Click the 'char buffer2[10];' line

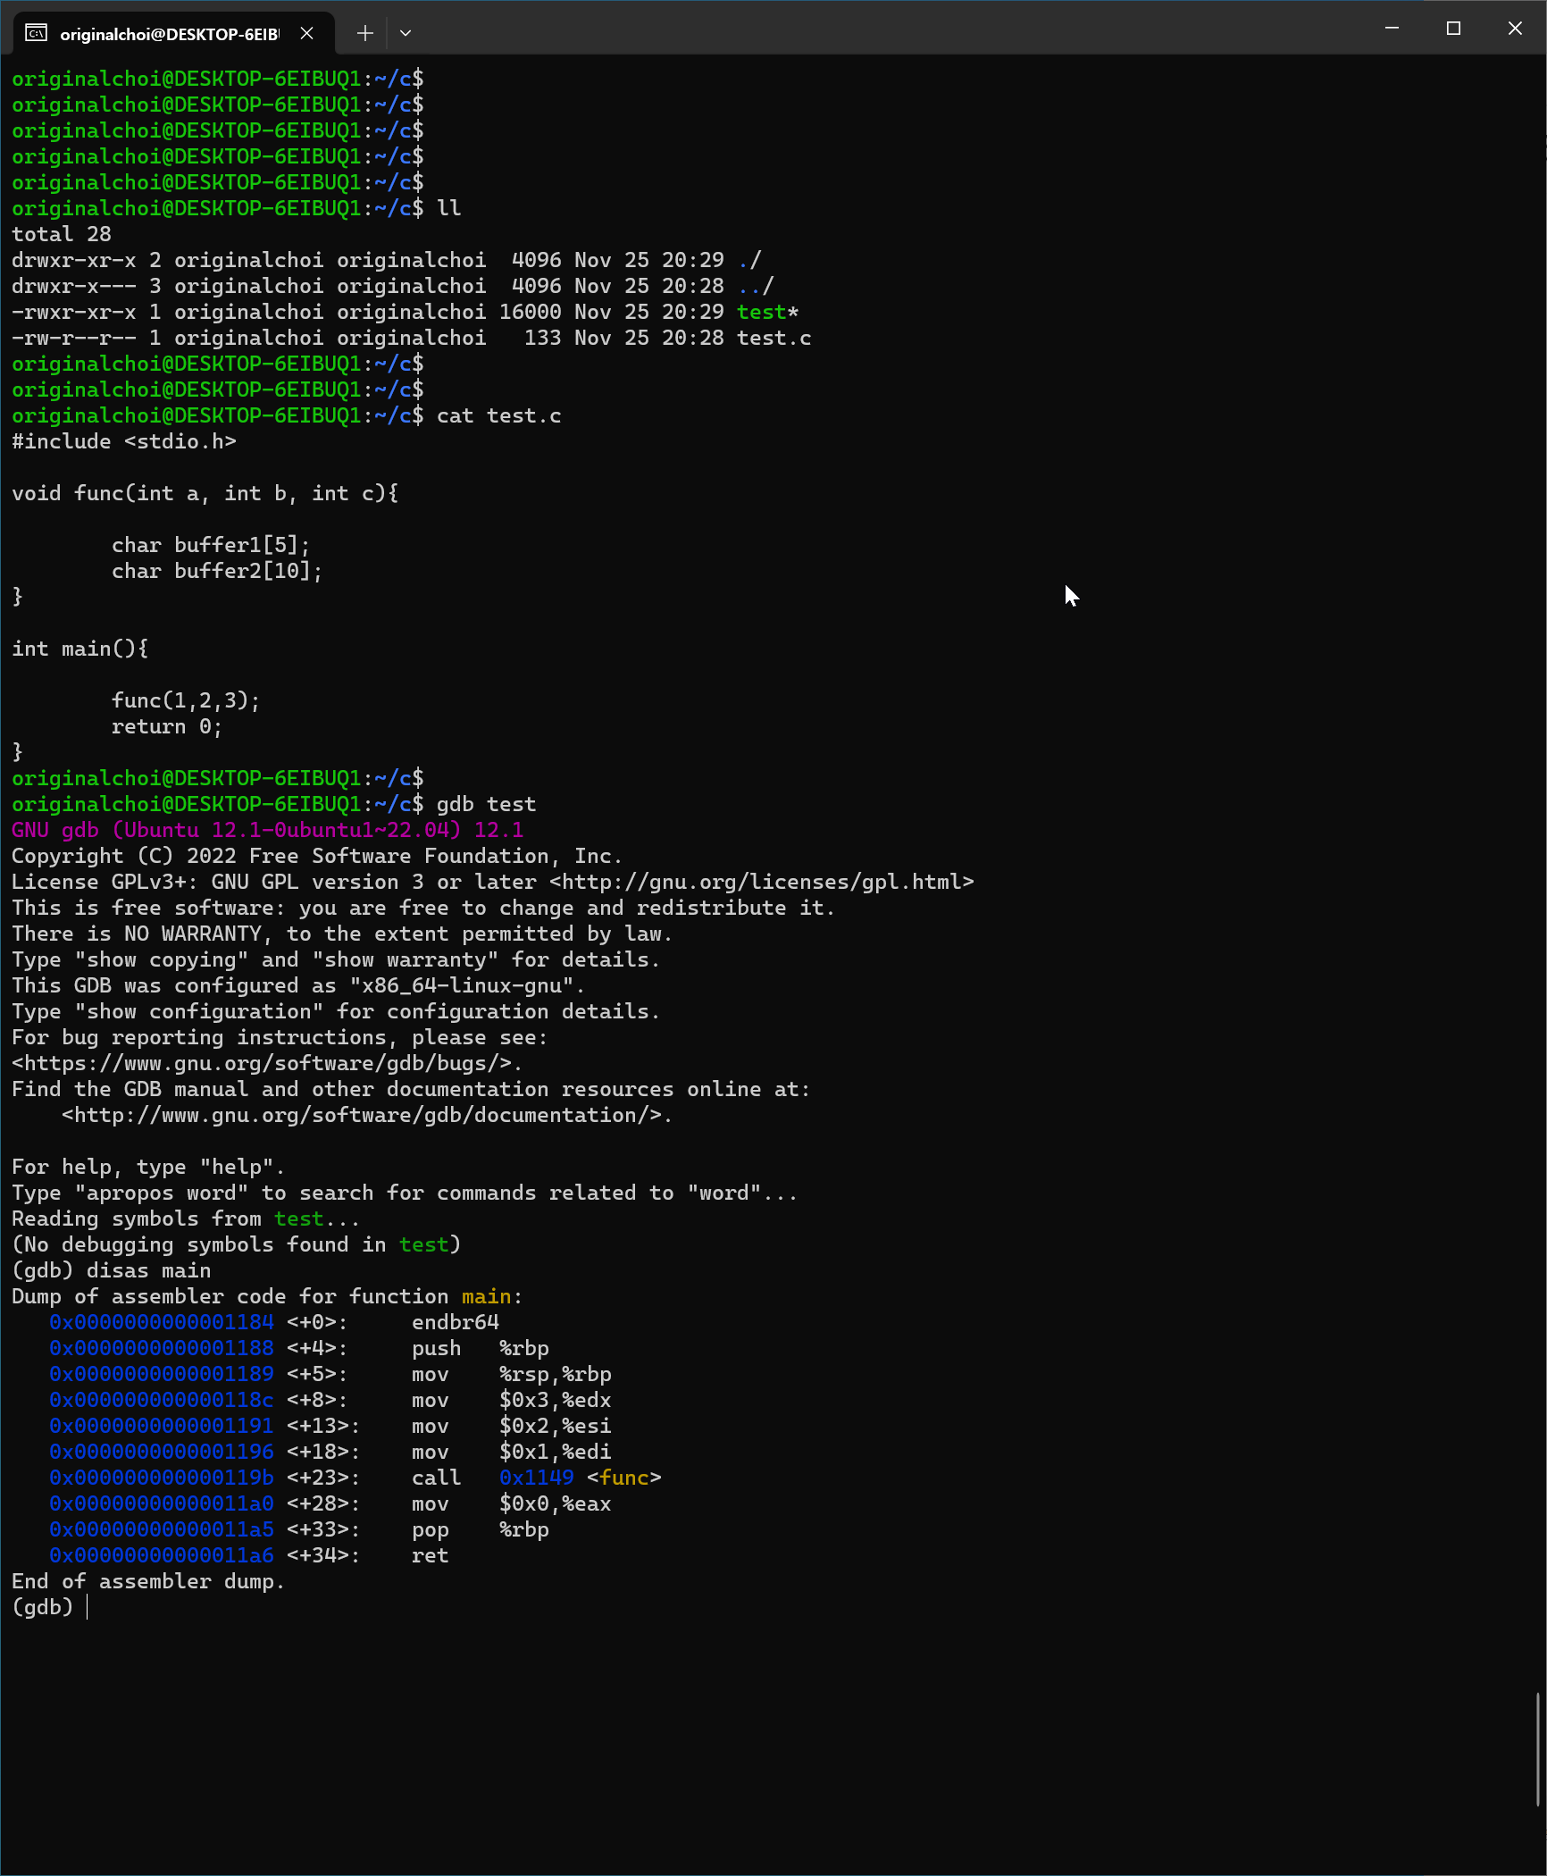[217, 571]
